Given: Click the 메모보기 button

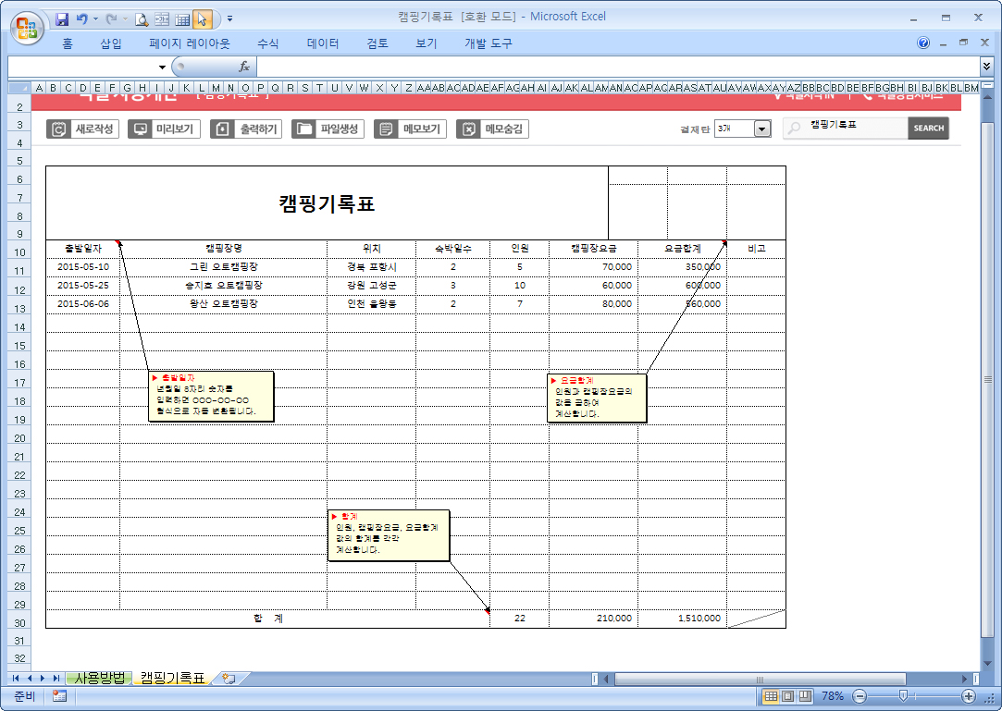Looking at the screenshot, I should point(410,129).
